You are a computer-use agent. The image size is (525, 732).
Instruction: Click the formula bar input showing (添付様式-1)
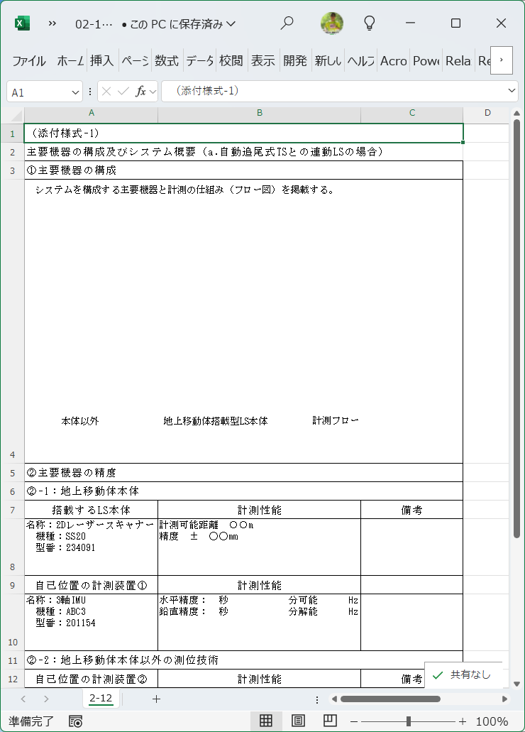(333, 91)
